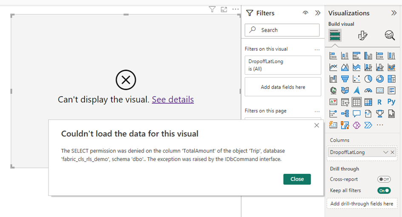402x217 pixels.
Task: Open DropoffLatLong column dropdown arrow
Action: click(x=385, y=152)
